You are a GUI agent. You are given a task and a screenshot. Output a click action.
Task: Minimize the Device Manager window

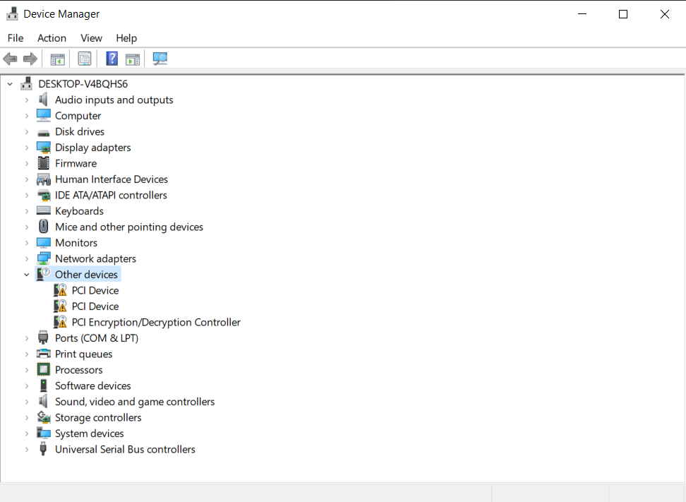point(582,14)
